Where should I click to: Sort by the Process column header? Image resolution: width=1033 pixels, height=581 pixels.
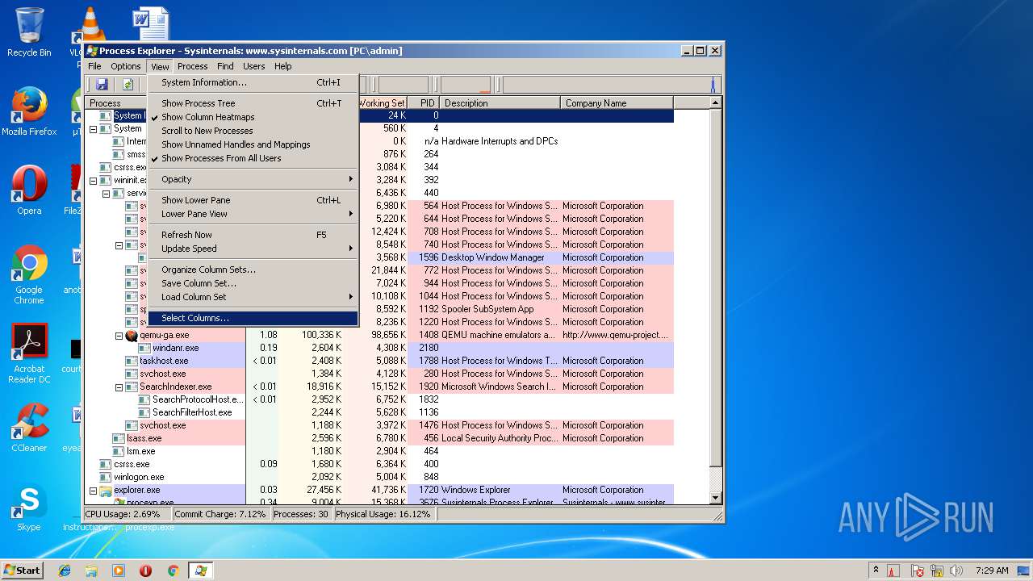tap(117, 103)
